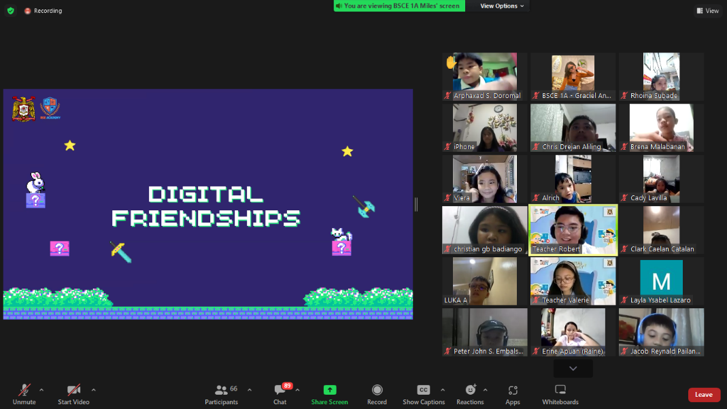Open the Participants panel
The height and width of the screenshot is (409, 727).
tap(222, 395)
